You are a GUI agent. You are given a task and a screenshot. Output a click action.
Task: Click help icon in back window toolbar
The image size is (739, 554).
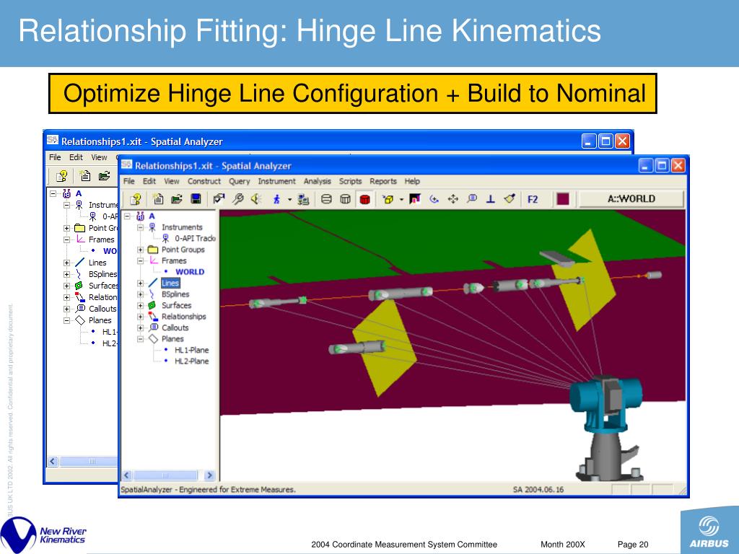pos(62,176)
